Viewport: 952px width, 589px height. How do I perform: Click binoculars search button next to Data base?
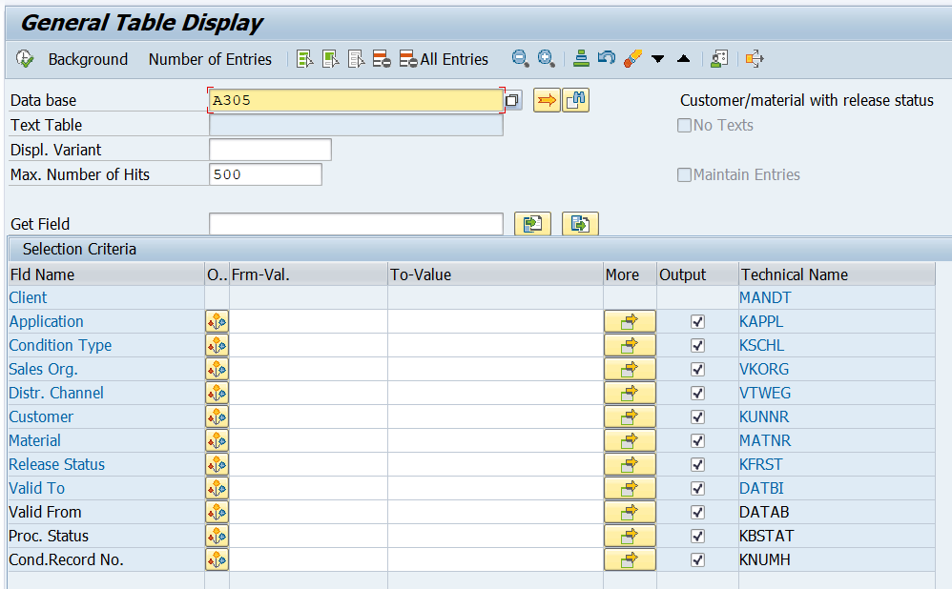[575, 100]
